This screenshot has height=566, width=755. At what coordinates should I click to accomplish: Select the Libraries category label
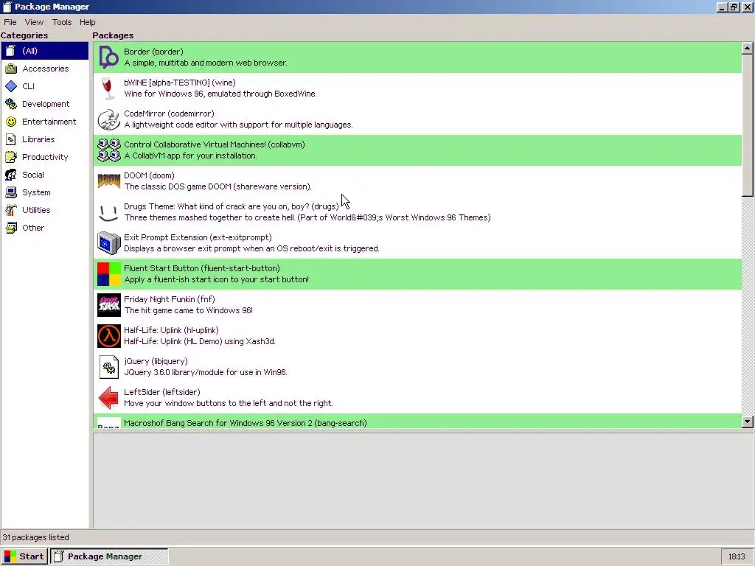38,139
